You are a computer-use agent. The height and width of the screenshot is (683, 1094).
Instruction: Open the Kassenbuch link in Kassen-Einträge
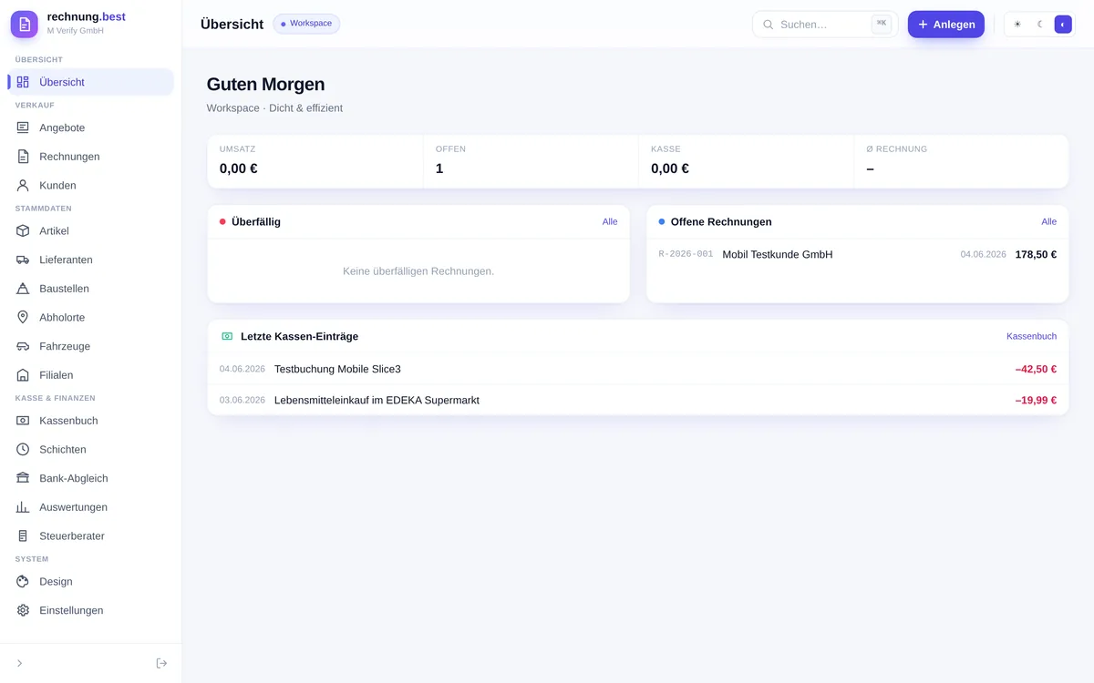pyautogui.click(x=1031, y=336)
